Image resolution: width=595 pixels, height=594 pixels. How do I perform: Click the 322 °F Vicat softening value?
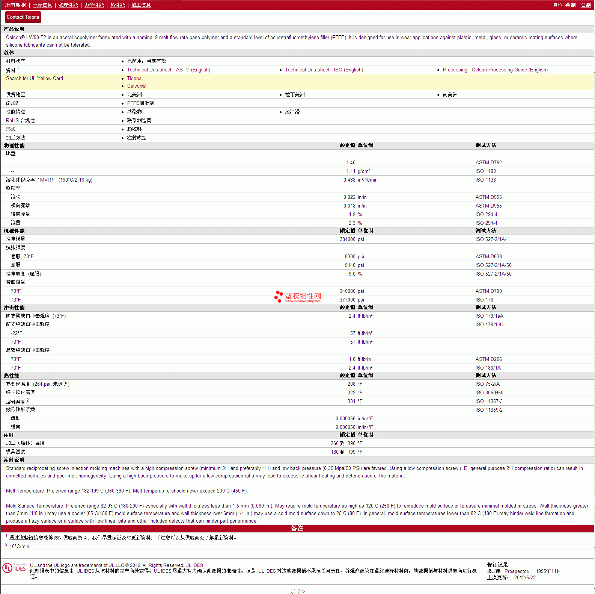(355, 392)
